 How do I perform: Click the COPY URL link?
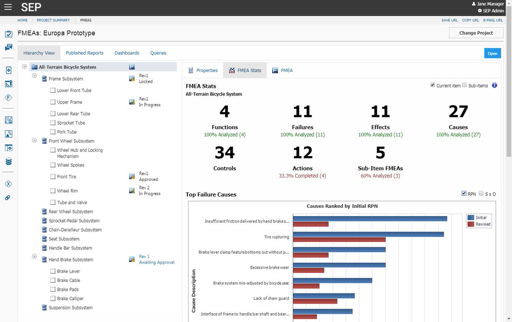click(470, 20)
